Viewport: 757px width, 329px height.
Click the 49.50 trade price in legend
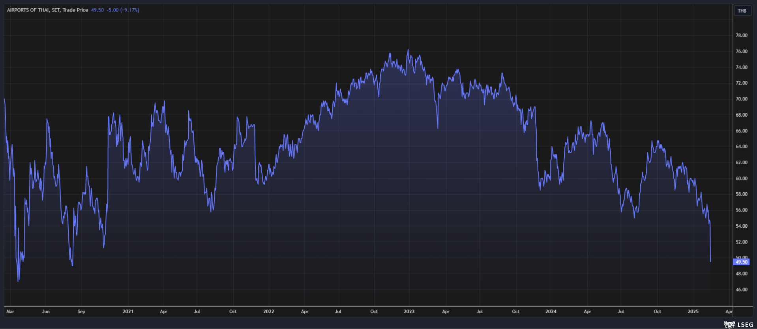point(97,10)
